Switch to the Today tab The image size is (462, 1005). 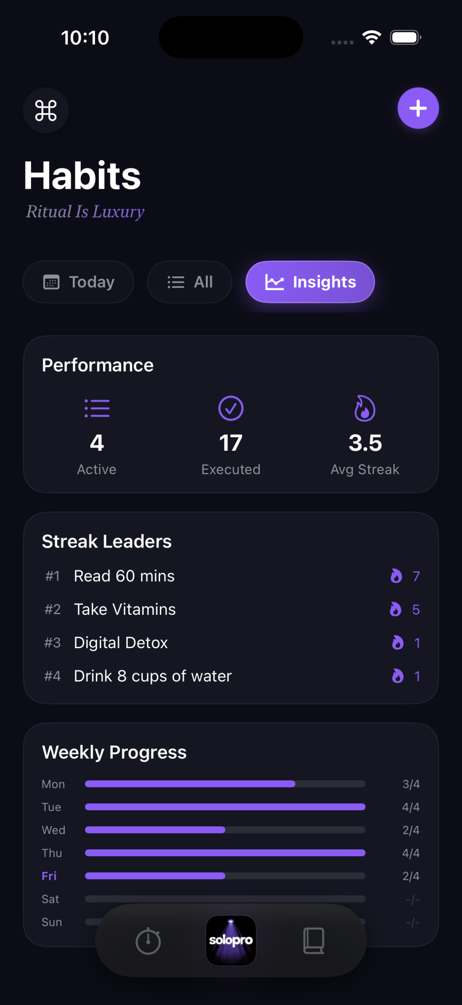pyautogui.click(x=79, y=282)
